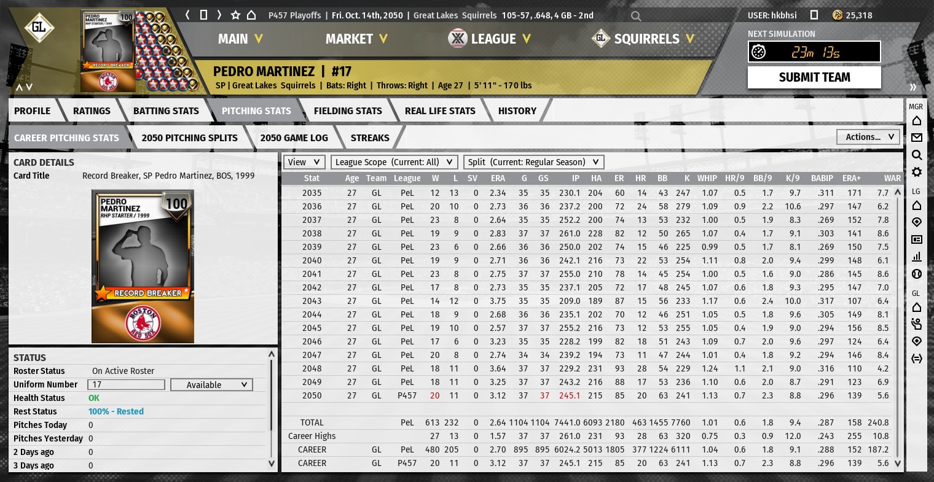This screenshot has width=934, height=482.
Task: Open the league statistics bar chart icon
Action: point(916,257)
